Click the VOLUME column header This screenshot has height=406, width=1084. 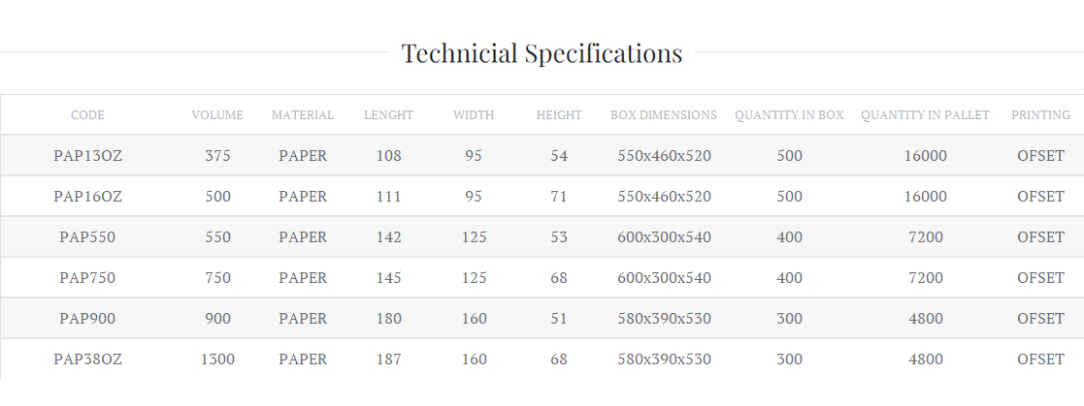pos(217,115)
